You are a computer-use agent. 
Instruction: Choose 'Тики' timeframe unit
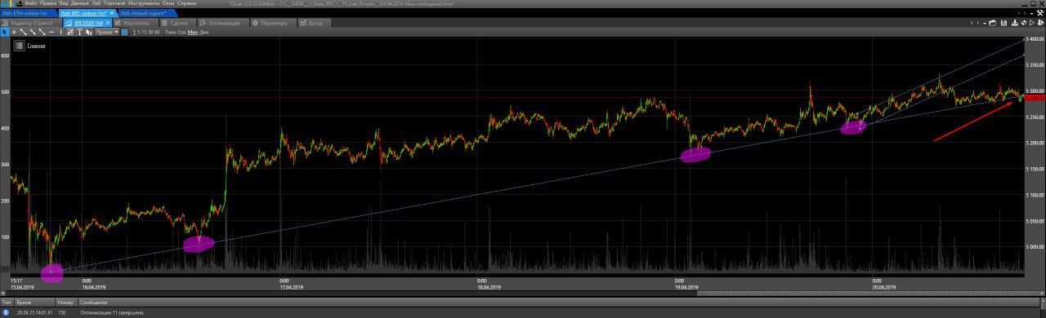pos(170,32)
